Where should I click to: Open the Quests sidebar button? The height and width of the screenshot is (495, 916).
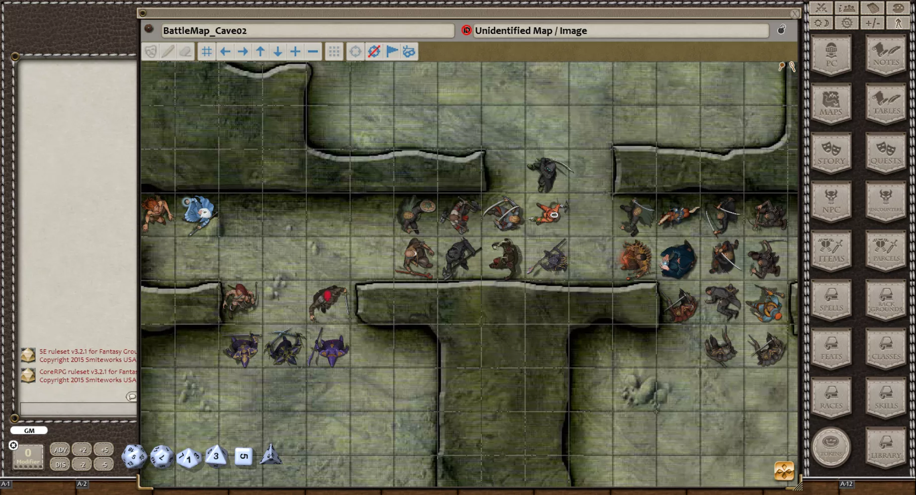click(x=886, y=153)
